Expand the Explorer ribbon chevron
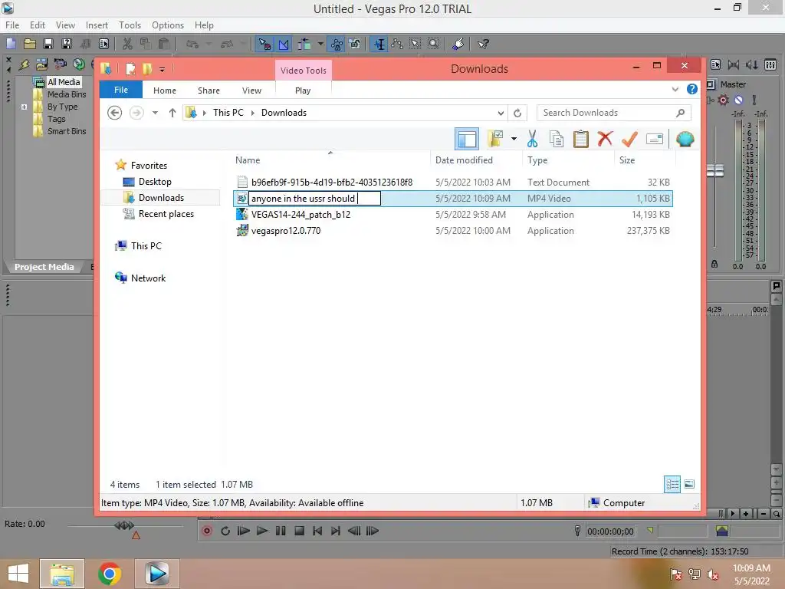 [675, 89]
